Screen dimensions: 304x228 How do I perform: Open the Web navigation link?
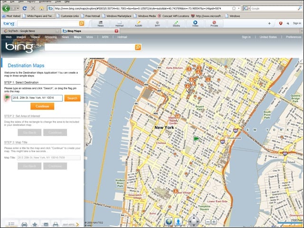tap(9, 37)
